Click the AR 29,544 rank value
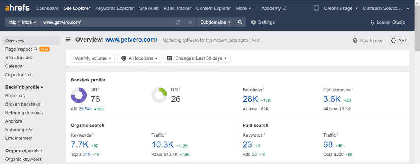The image size is (420, 164). [x=85, y=109]
